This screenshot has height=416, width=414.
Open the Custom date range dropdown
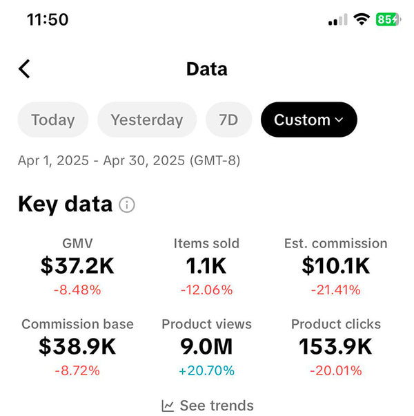[x=308, y=120]
